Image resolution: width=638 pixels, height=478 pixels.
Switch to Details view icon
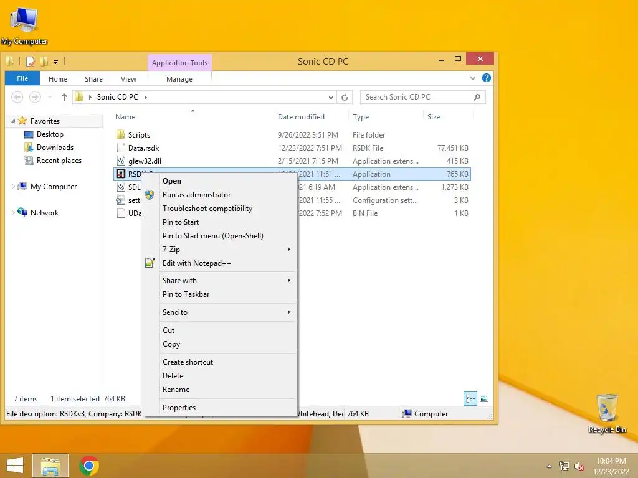tap(470, 398)
